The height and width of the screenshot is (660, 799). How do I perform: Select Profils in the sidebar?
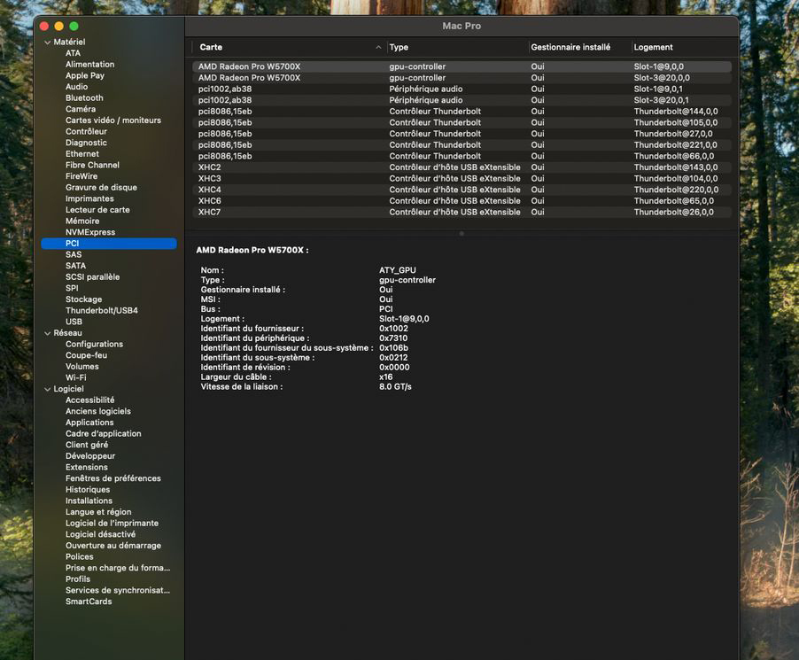(x=77, y=580)
